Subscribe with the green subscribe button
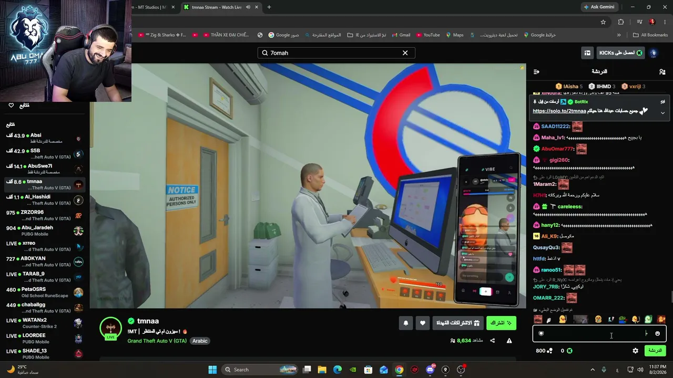The width and height of the screenshot is (673, 378). [501, 323]
